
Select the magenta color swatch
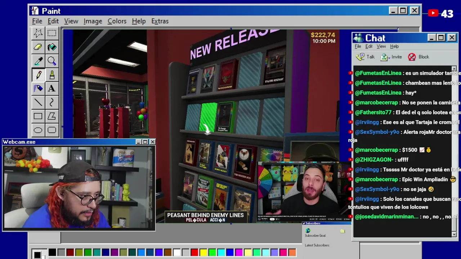239,253
